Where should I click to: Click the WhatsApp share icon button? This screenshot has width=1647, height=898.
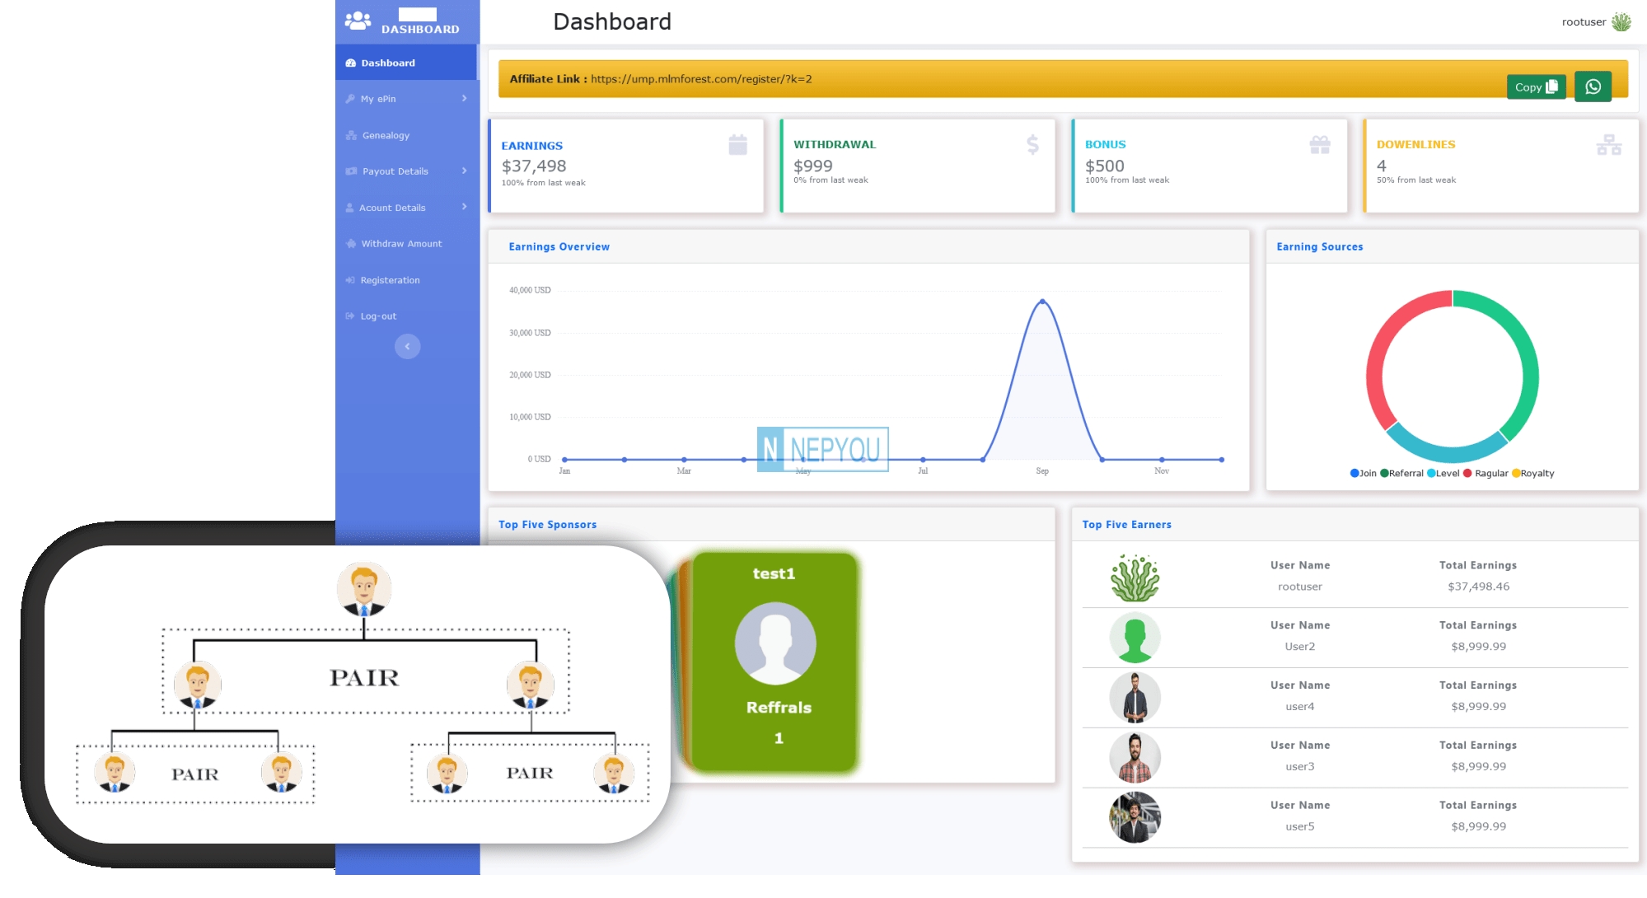click(x=1592, y=87)
